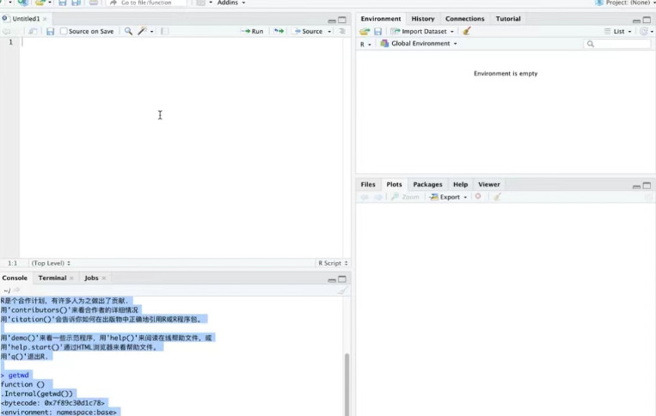This screenshot has height=416, width=656.
Task: Clear all plots with broom icon
Action: coord(497,197)
